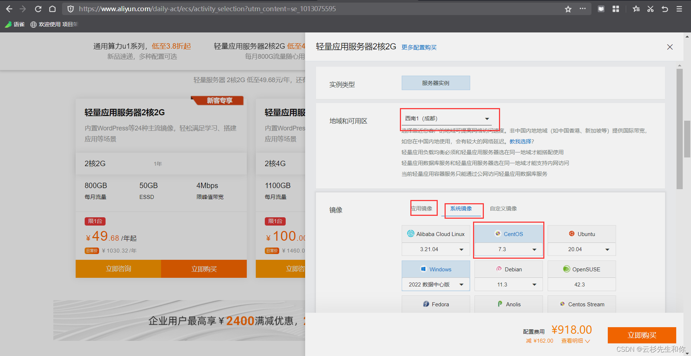Reload the page with refresh icon
Screen dimensions: 691x356
(38, 9)
